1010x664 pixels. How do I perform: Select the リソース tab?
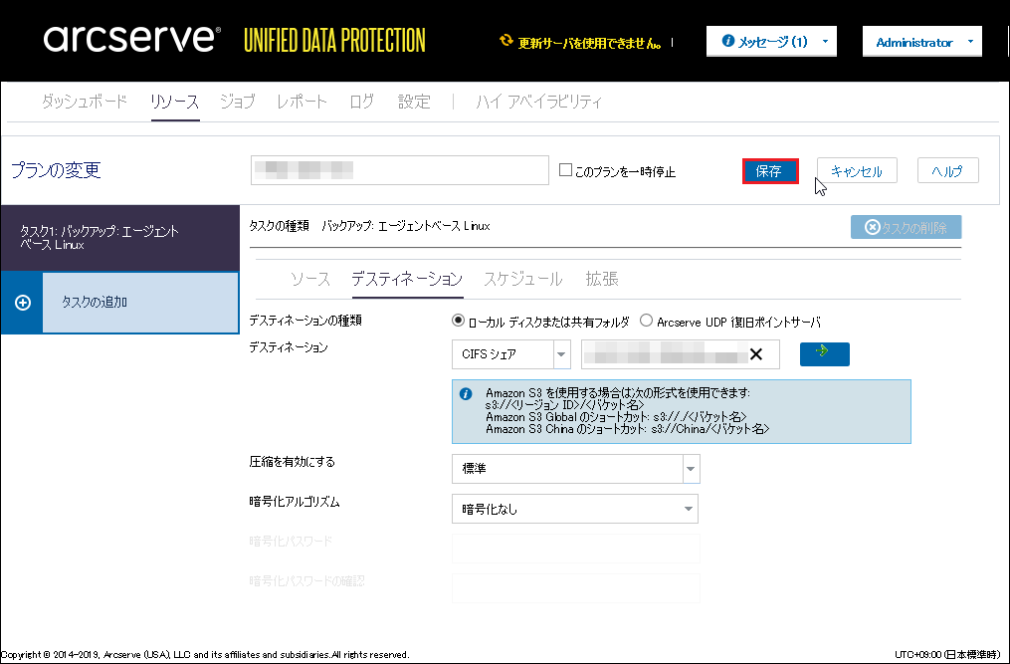pos(174,102)
